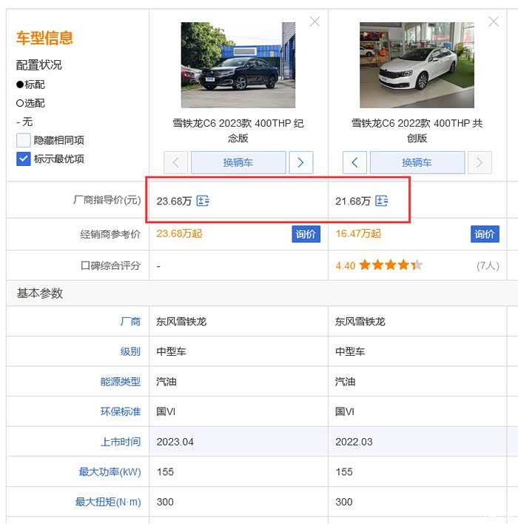Uncheck the 标示最优项 checkbox

(x=24, y=159)
